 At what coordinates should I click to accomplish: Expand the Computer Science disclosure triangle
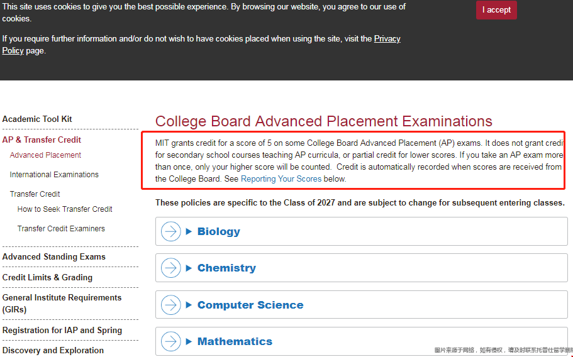click(189, 305)
